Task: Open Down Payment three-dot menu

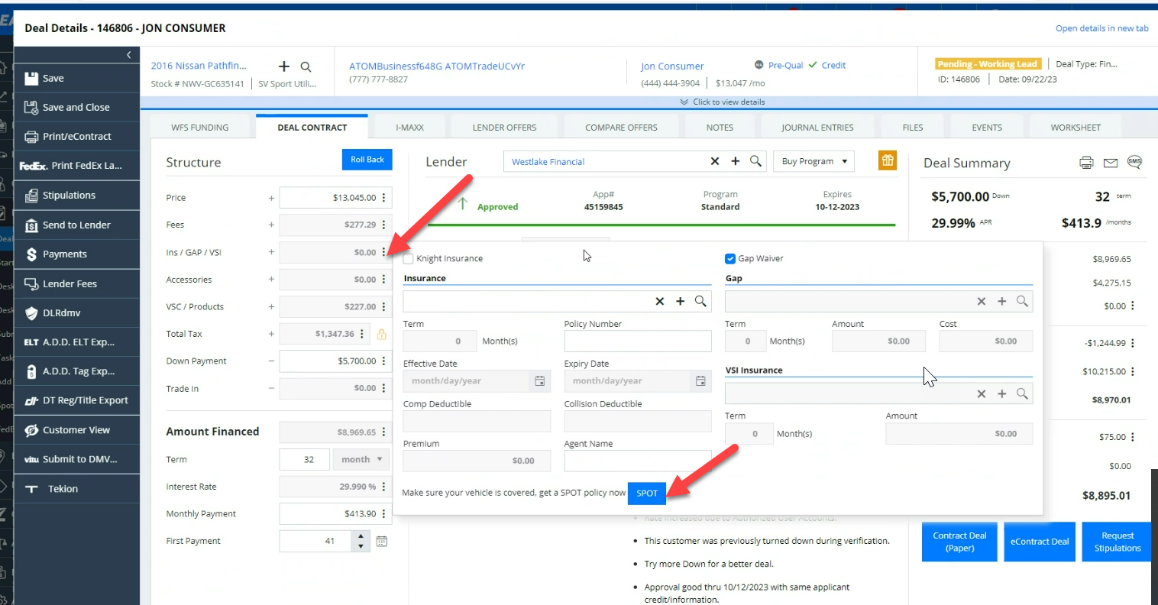Action: (x=383, y=361)
